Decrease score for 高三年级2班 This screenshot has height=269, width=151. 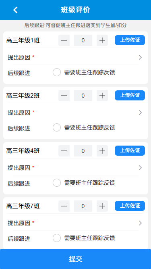pos(64,96)
